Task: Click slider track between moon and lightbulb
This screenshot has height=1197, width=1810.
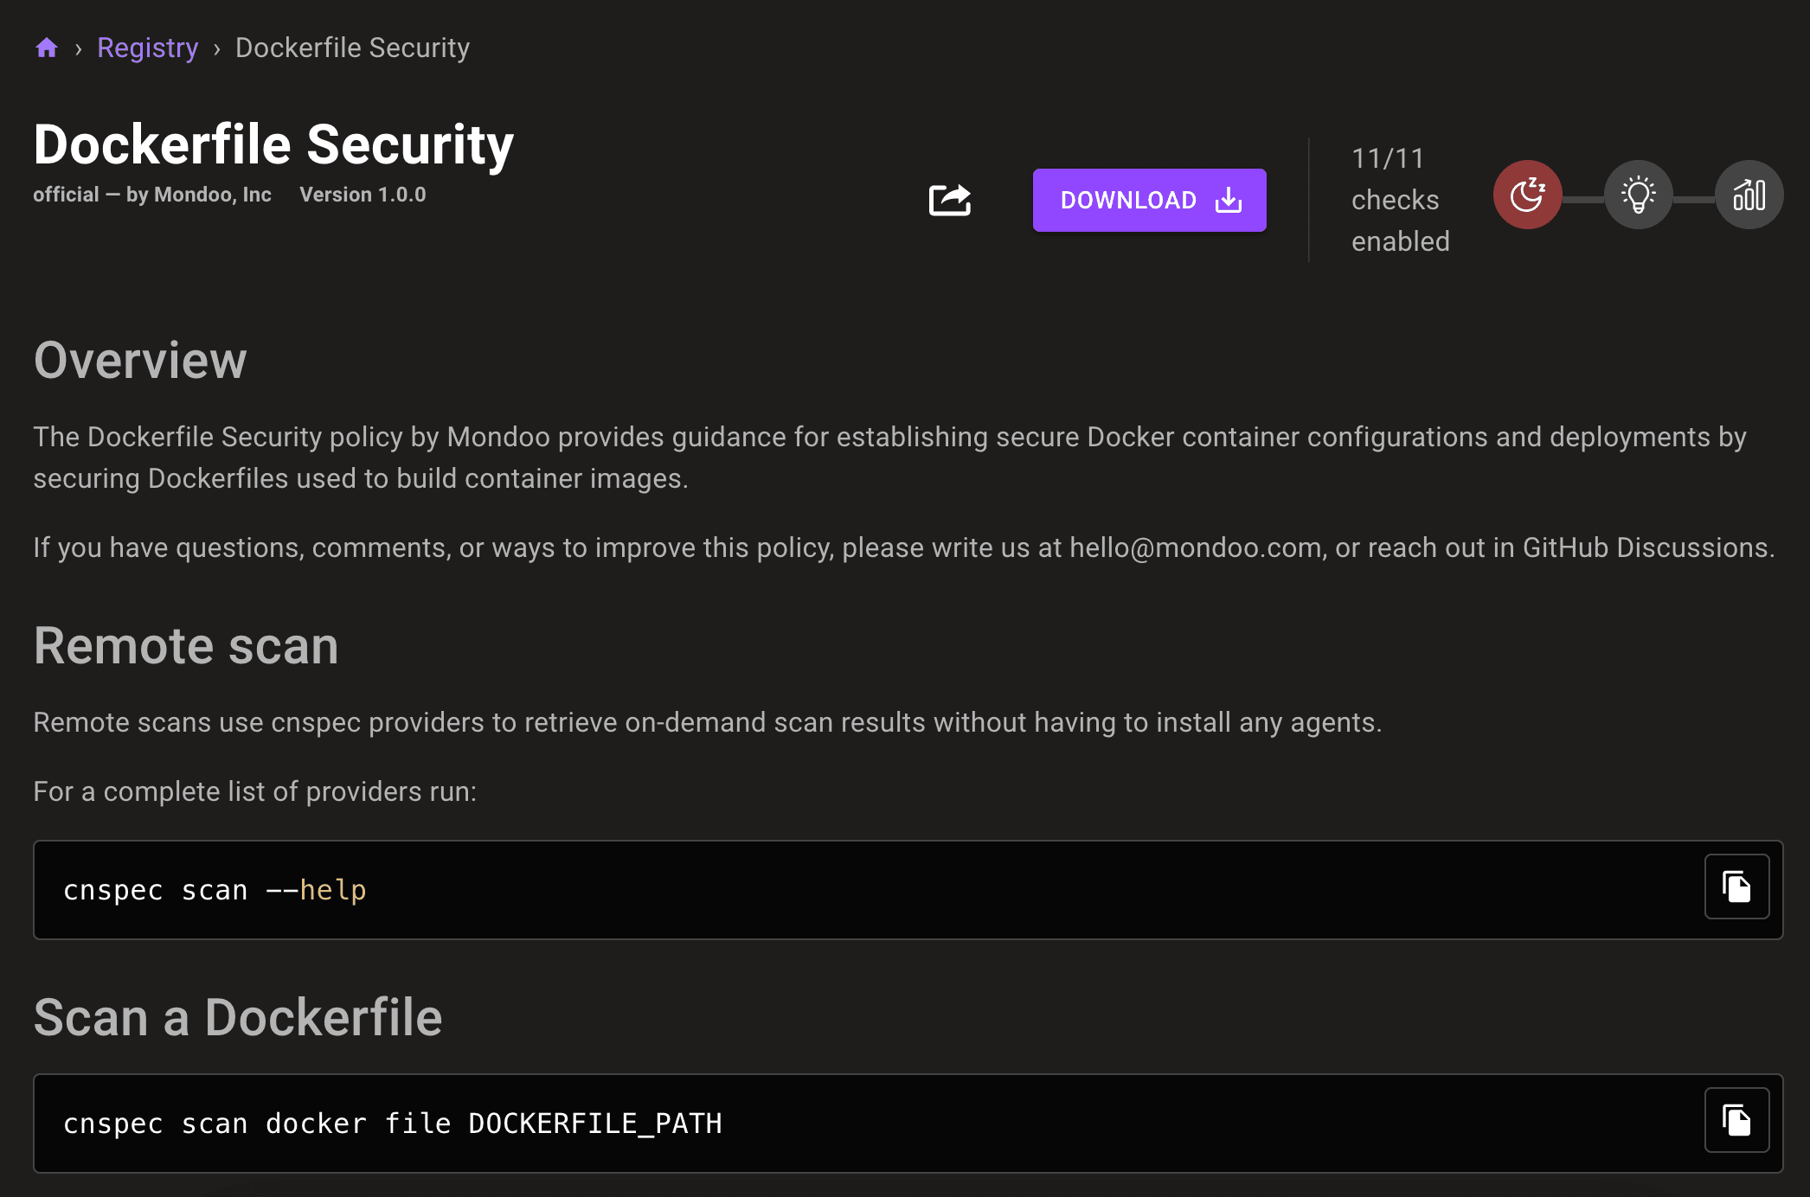Action: pos(1582,200)
